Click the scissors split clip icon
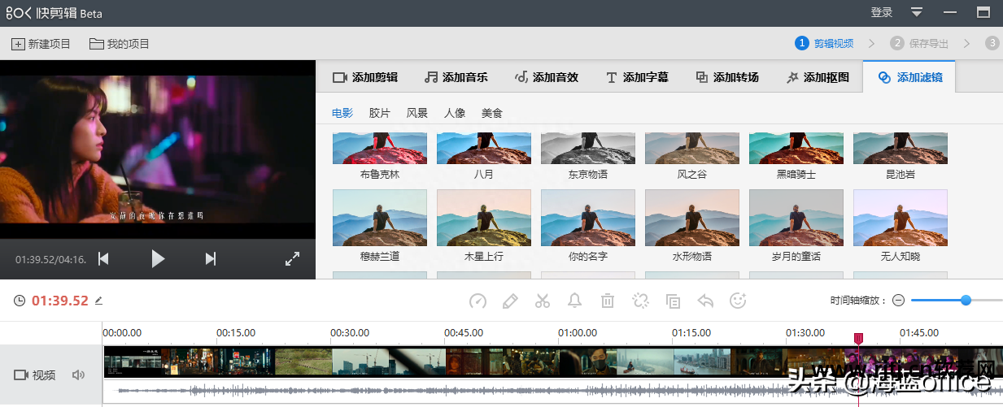Viewport: 1003px width, 407px height. coord(543,301)
